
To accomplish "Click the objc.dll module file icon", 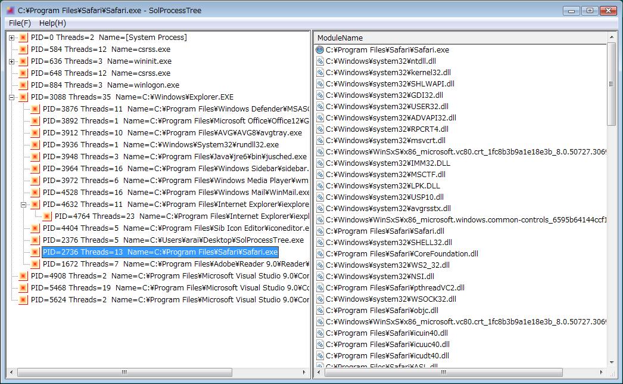I will point(320,311).
